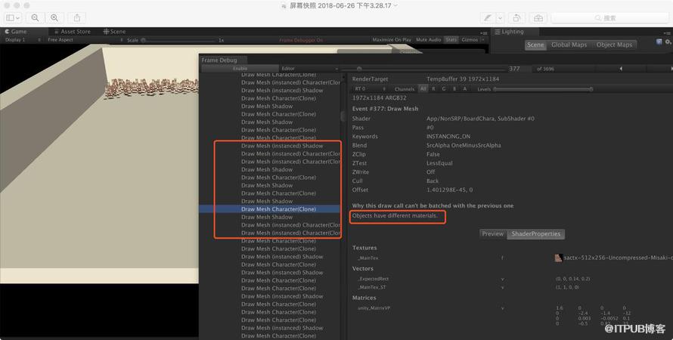Toggle Maximize On Play
The width and height of the screenshot is (673, 340).
click(x=392, y=39)
